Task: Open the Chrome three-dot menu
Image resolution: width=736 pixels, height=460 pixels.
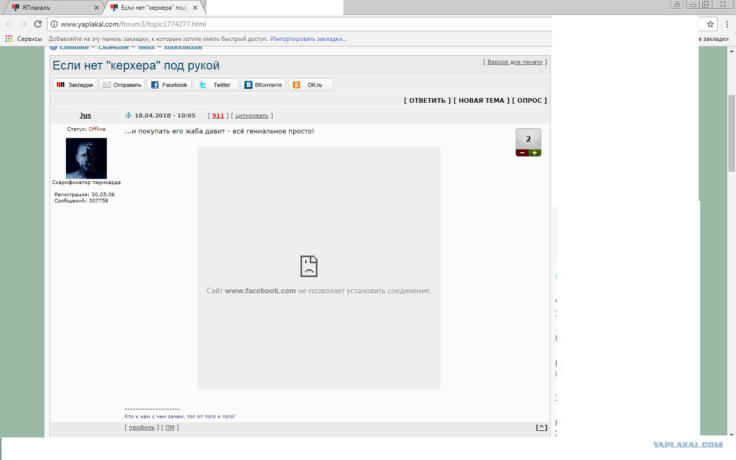Action: tap(727, 24)
